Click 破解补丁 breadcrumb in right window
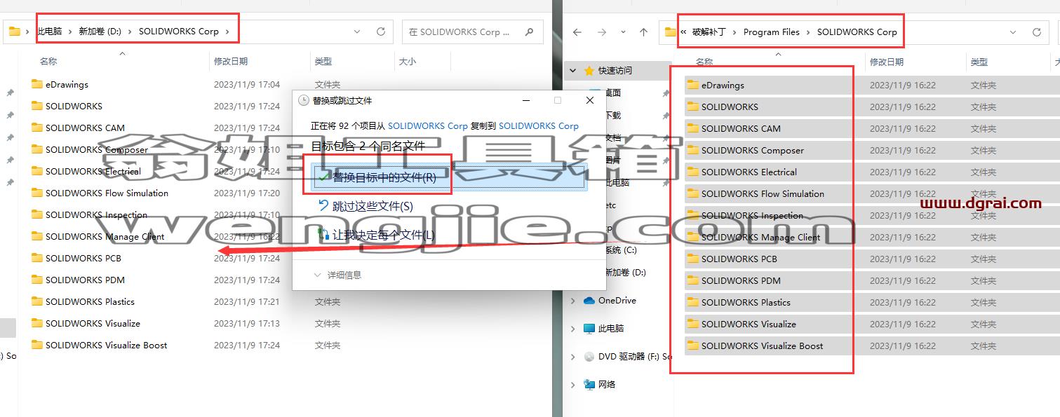Image resolution: width=1060 pixels, height=417 pixels. (709, 32)
